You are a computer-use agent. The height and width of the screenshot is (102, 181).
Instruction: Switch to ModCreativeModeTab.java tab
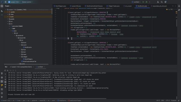click(x=94, y=6)
